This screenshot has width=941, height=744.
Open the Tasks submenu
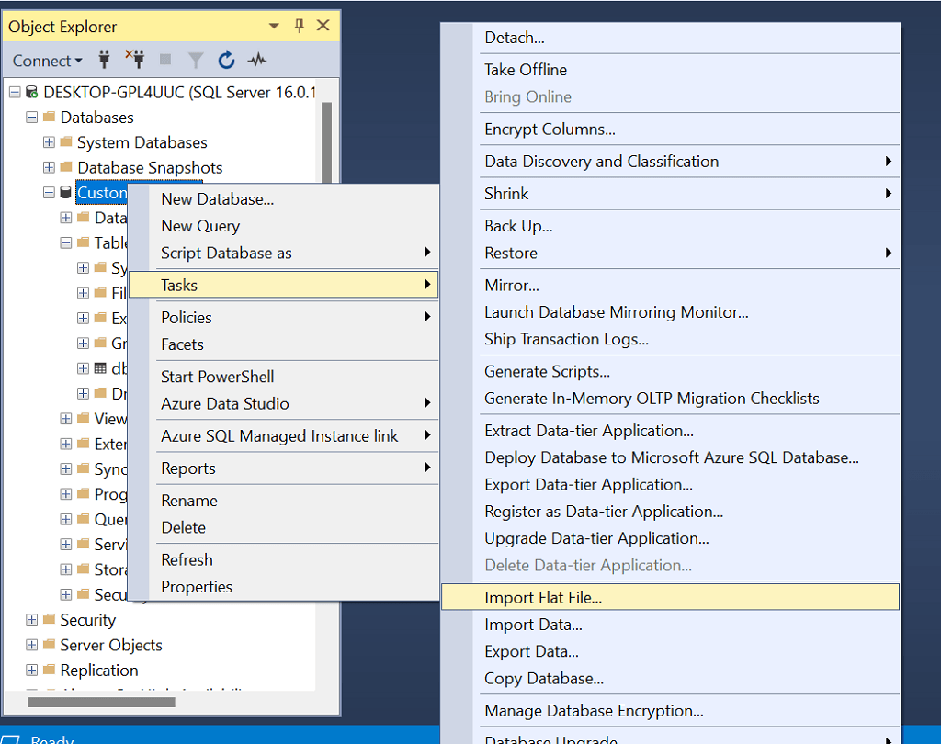point(285,285)
